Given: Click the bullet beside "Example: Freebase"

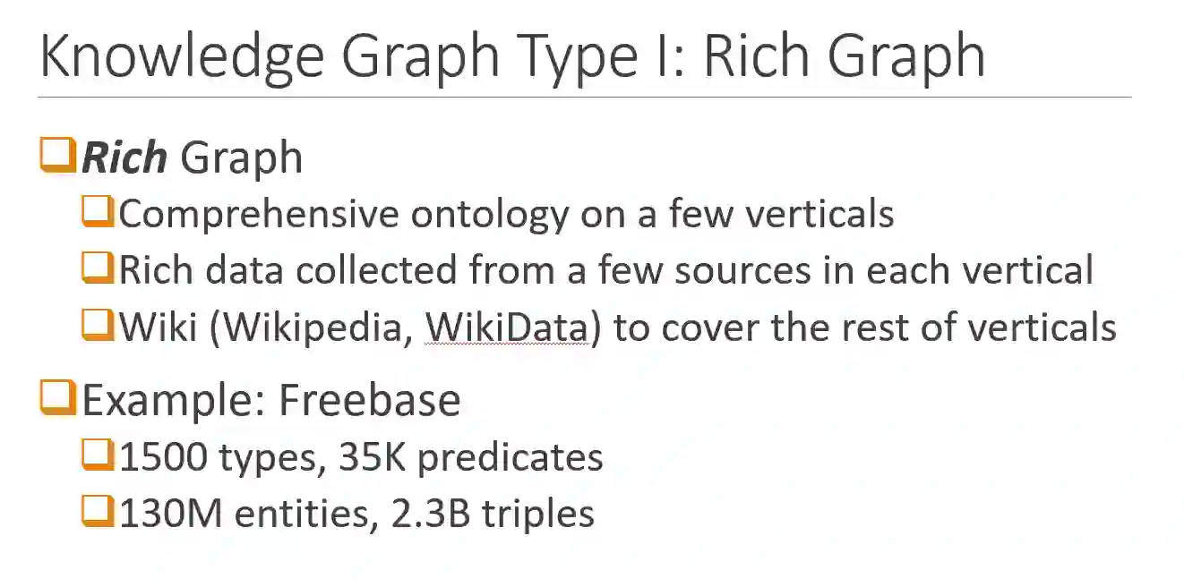Looking at the screenshot, I should click(58, 398).
